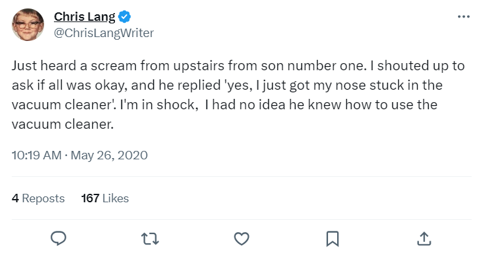Viewport: 482px width, 253px height.
Task: Visit the Chris Lang display name link
Action: tap(84, 17)
